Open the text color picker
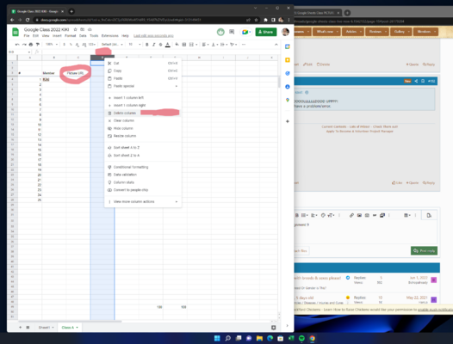Image resolution: width=453 pixels, height=344 pixels. tap(168, 45)
